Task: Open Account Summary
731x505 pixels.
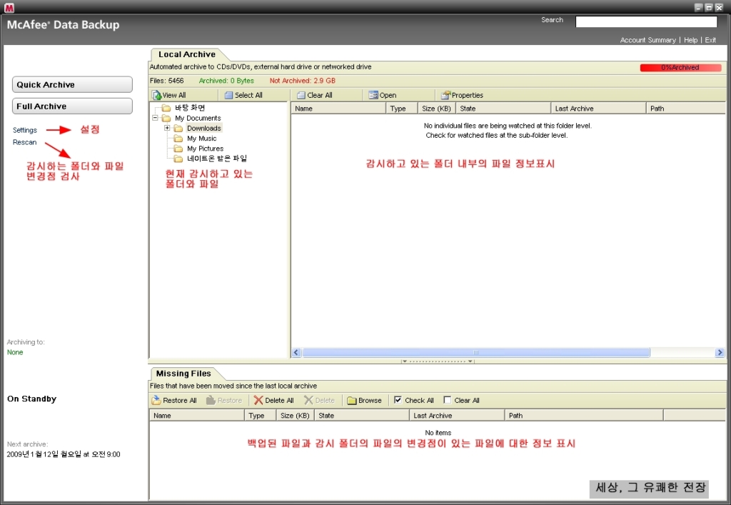Action: click(x=647, y=40)
